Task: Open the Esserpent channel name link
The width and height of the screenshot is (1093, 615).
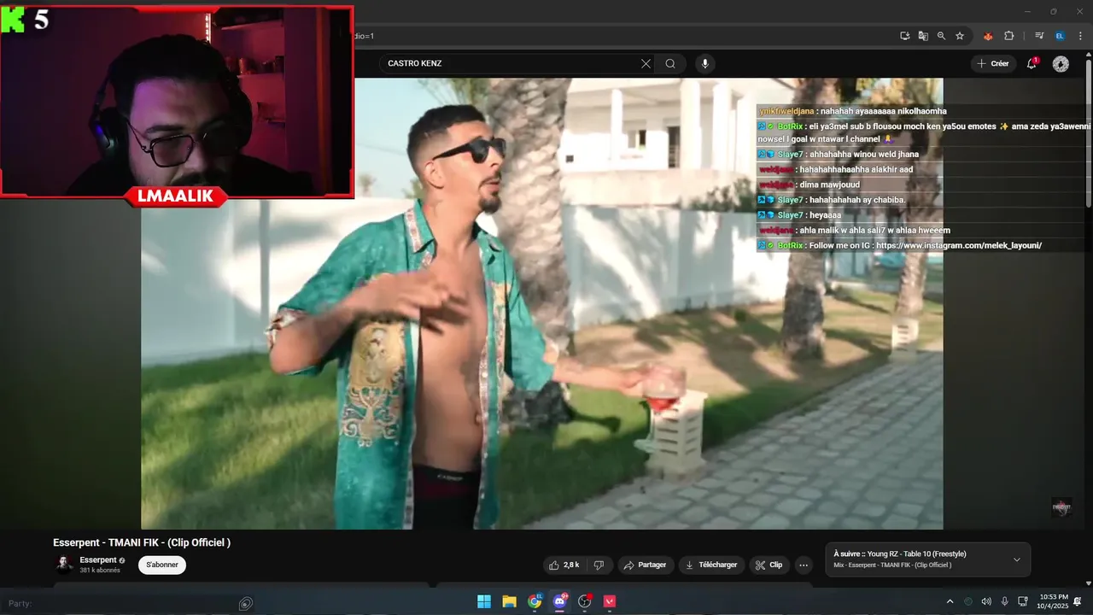Action: point(98,560)
